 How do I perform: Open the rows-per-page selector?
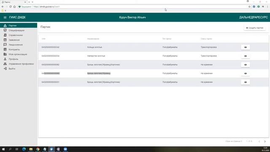click(234, 141)
